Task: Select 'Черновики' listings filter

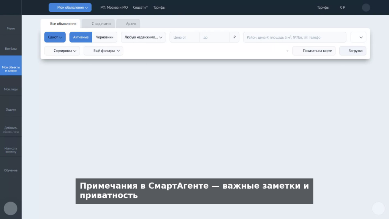Action: tap(104, 37)
